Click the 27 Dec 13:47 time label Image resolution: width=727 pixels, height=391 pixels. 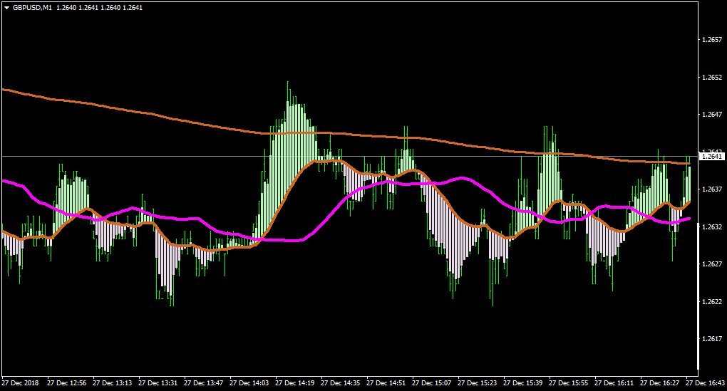pos(204,383)
